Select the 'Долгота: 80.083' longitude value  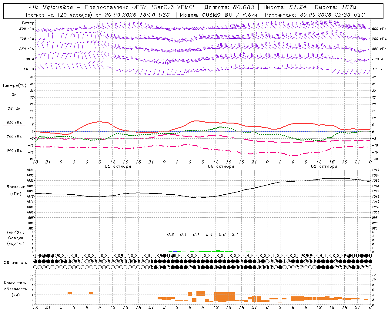pyautogui.click(x=229, y=7)
